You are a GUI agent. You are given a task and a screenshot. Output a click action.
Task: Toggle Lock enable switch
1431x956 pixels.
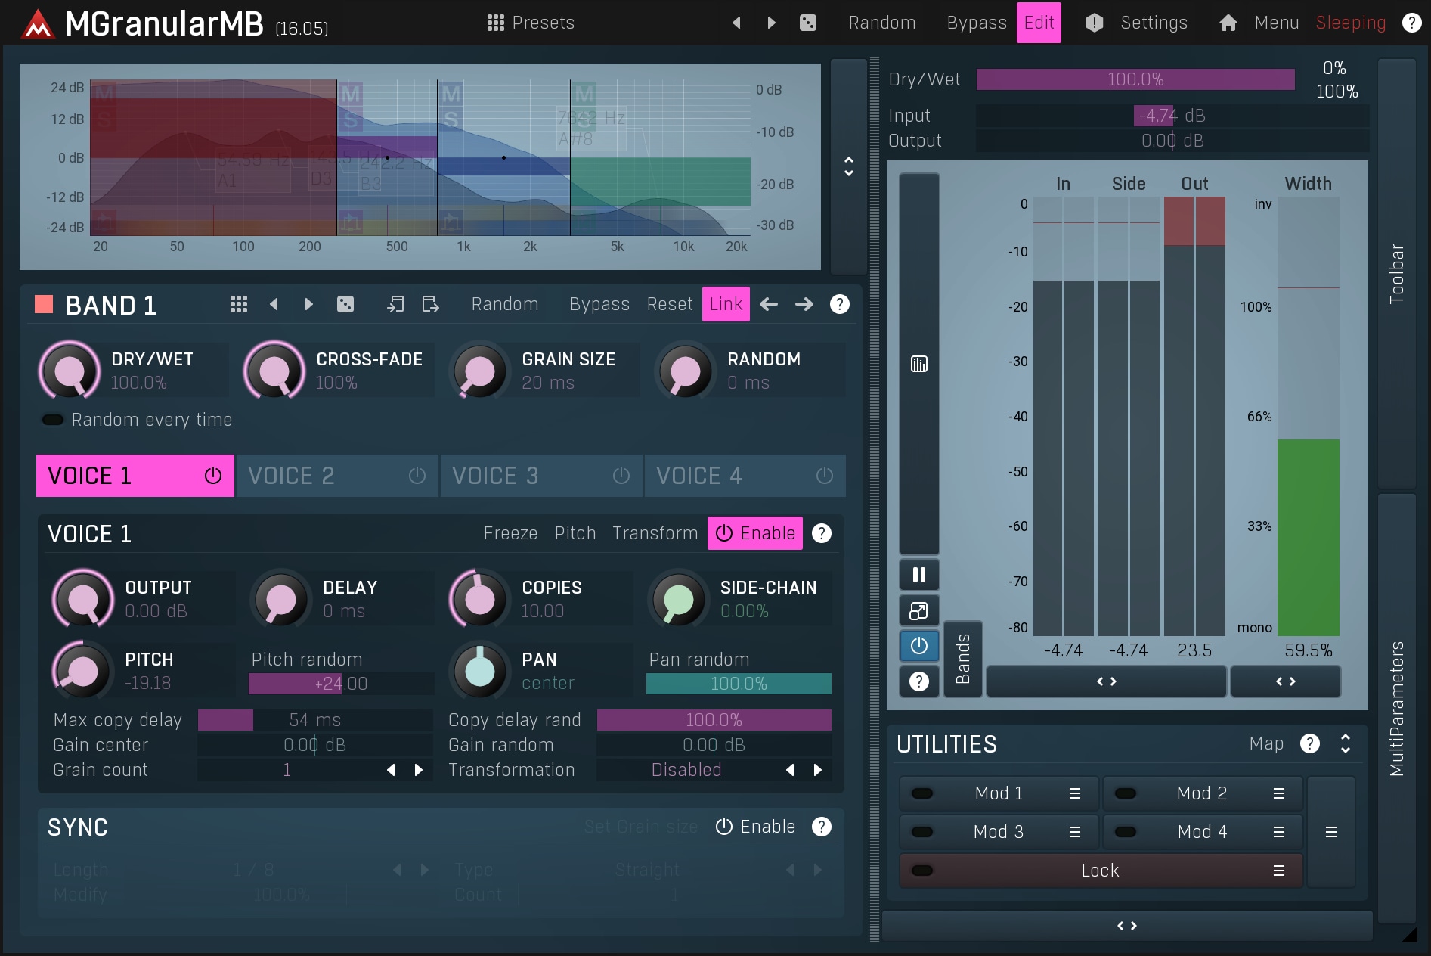(x=922, y=871)
